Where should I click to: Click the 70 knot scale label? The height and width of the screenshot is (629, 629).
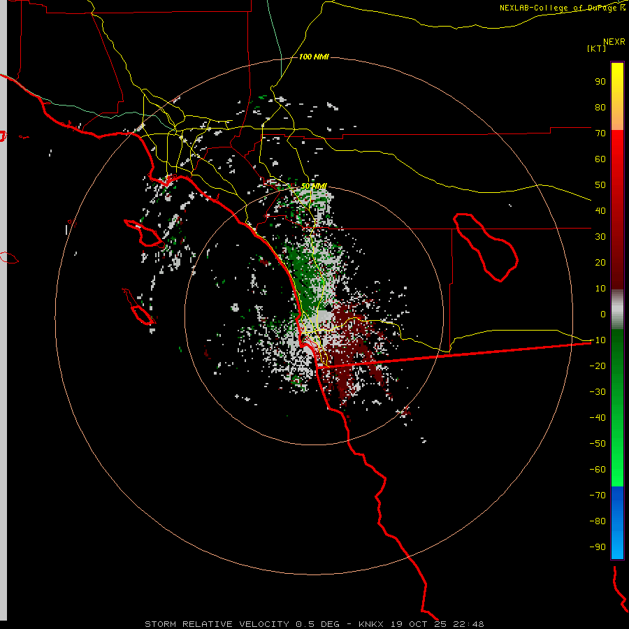pyautogui.click(x=600, y=133)
